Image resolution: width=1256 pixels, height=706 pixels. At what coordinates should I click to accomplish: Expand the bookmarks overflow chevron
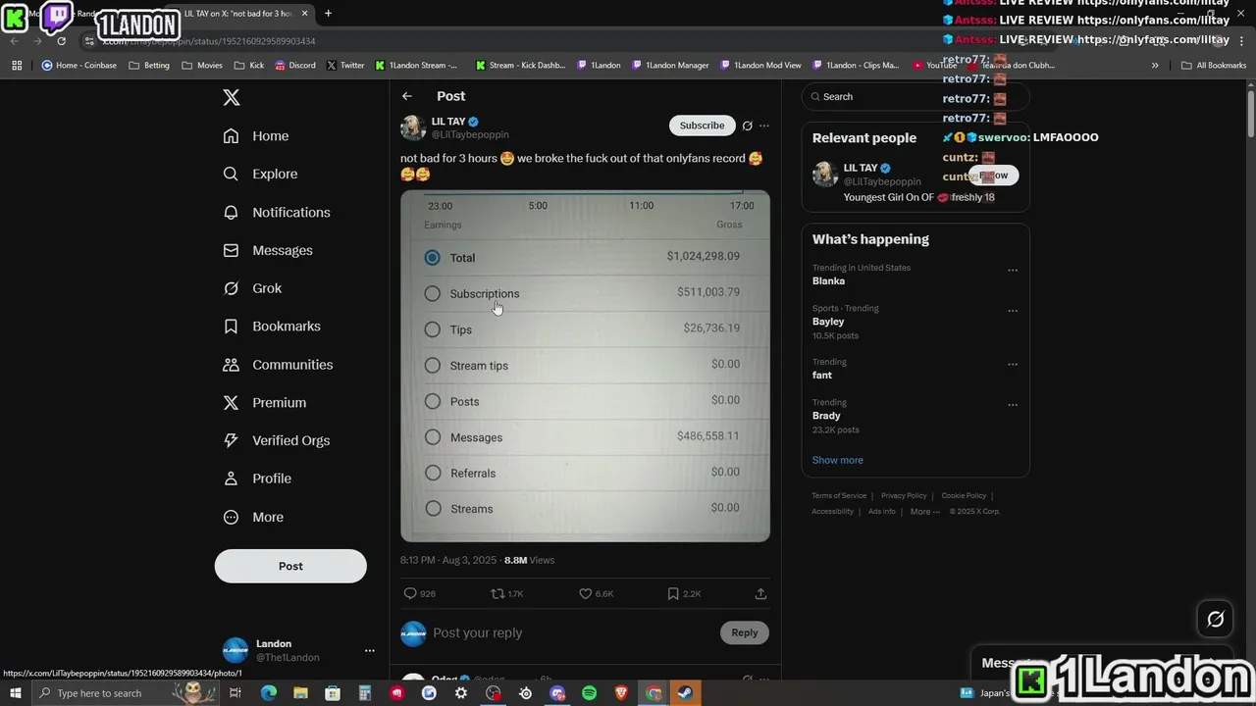coord(1155,66)
